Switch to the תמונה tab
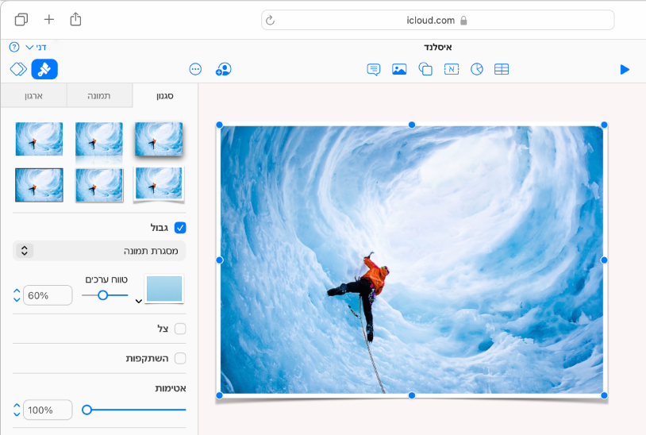 pos(99,96)
